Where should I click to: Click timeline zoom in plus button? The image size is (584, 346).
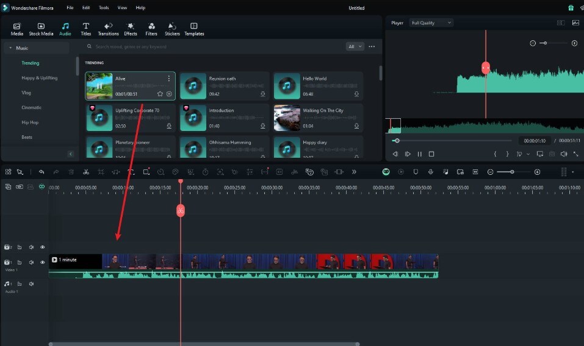coord(537,172)
